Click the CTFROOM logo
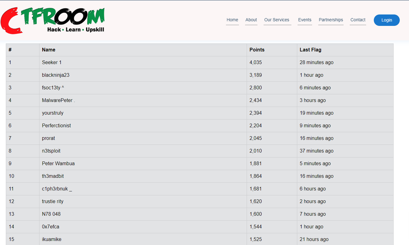 (53, 20)
